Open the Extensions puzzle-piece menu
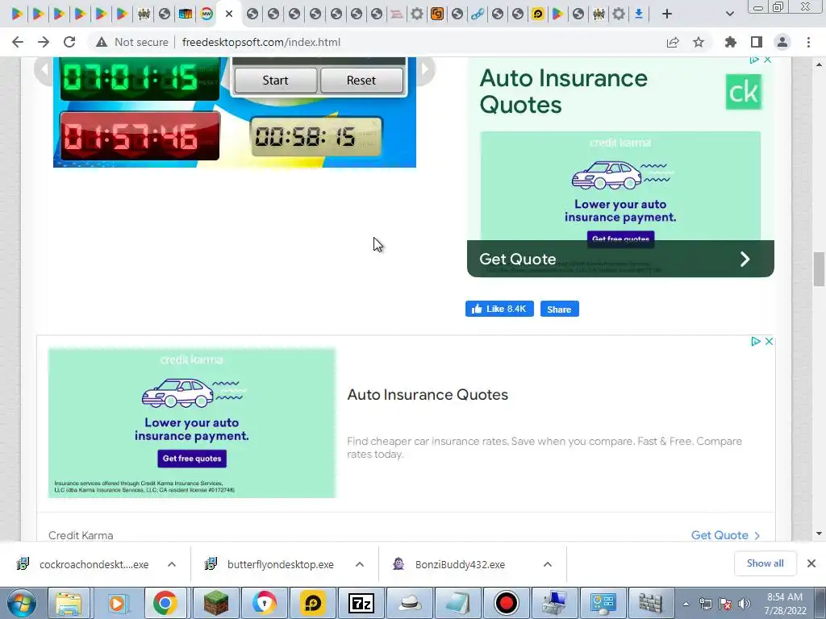 (731, 42)
